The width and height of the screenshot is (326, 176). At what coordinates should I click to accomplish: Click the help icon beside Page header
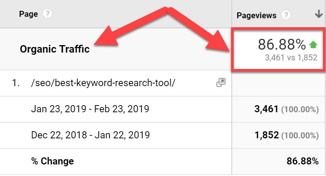click(47, 14)
